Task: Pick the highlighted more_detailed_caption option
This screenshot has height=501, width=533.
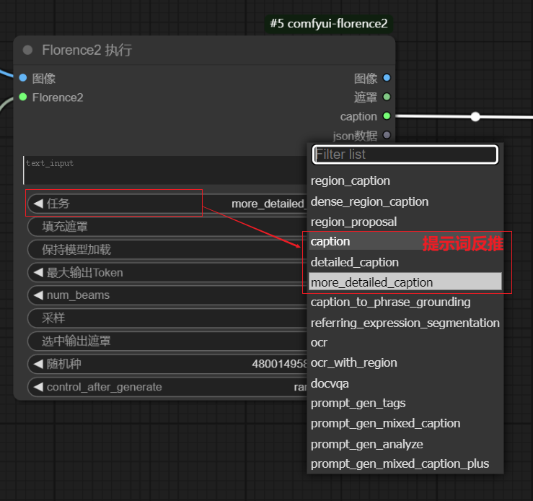Action: [405, 282]
